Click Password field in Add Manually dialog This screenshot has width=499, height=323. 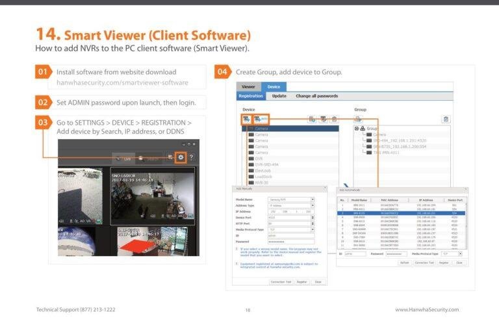pos(292,242)
